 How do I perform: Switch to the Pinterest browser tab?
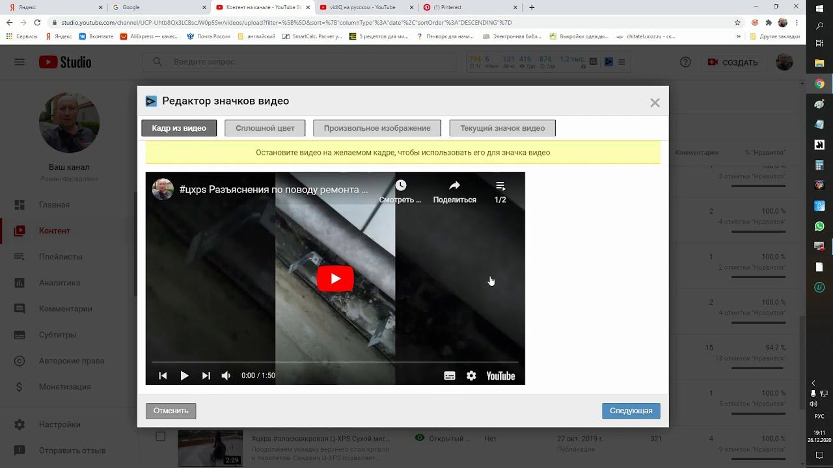tap(470, 8)
